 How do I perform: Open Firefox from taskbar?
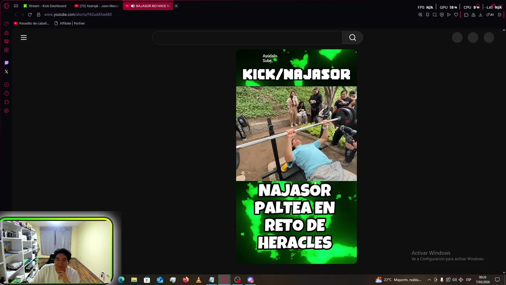pyautogui.click(x=186, y=280)
